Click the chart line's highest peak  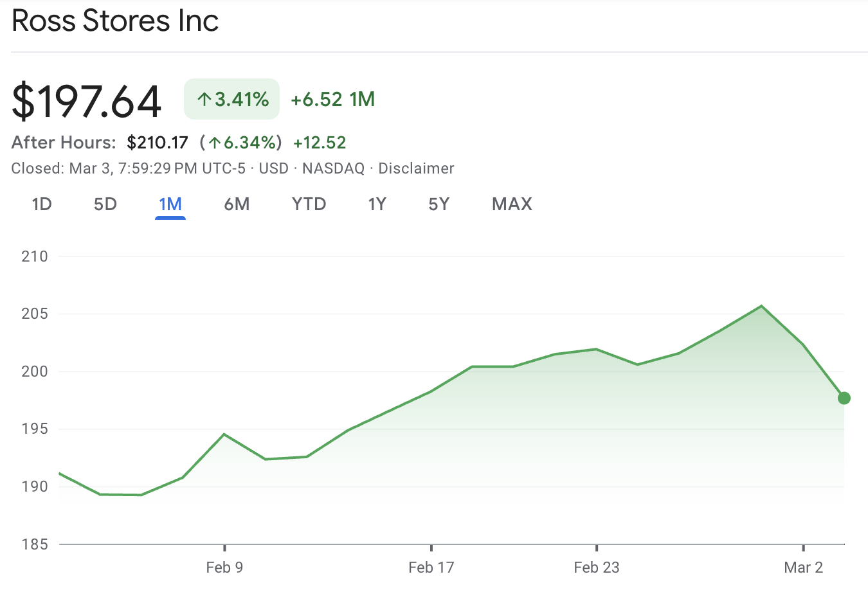tap(762, 306)
